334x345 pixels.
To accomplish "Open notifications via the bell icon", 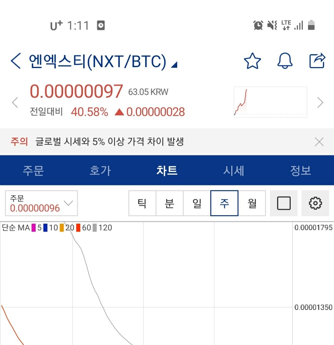I will [285, 61].
